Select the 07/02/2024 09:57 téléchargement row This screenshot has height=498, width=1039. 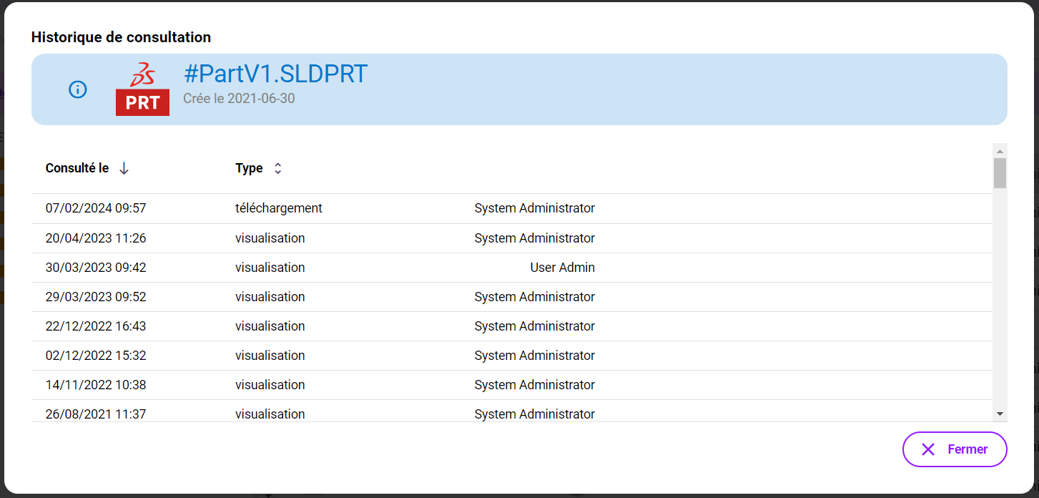[96, 208]
